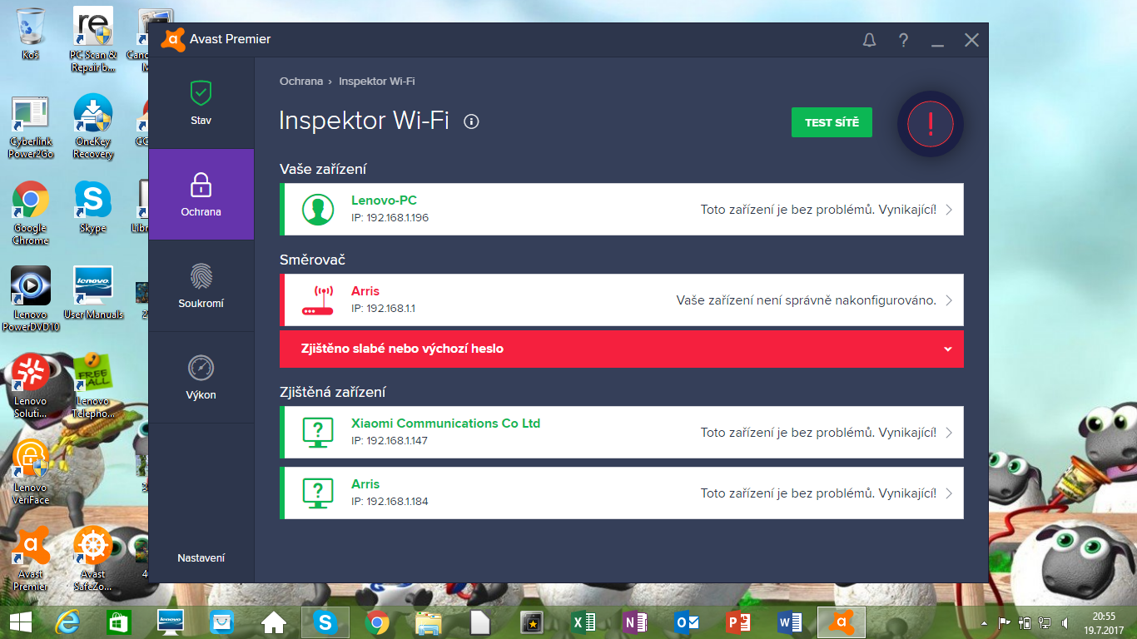This screenshot has height=639, width=1137.
Task: Open the Koš recycle bin on desktop
Action: pyautogui.click(x=31, y=34)
